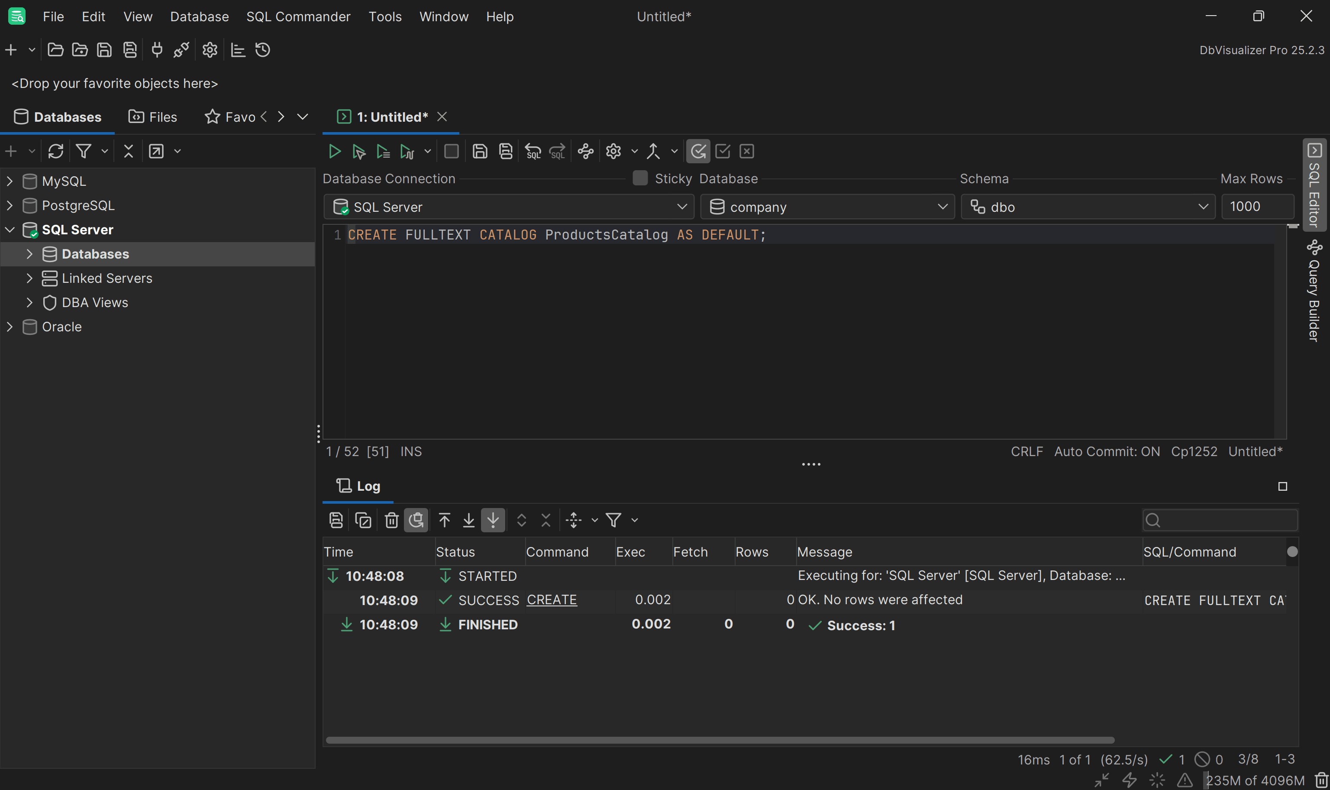Viewport: 1330px width, 790px height.
Task: Open the SQL Commander menu
Action: pyautogui.click(x=298, y=16)
